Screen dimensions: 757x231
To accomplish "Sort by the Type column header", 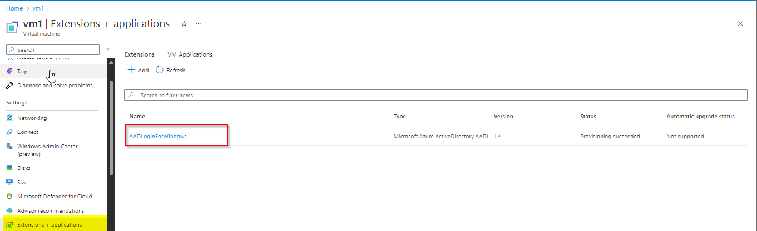I will 400,117.
